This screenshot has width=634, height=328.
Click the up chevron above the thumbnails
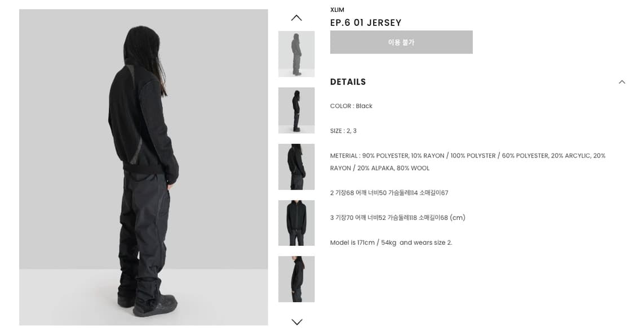(296, 18)
